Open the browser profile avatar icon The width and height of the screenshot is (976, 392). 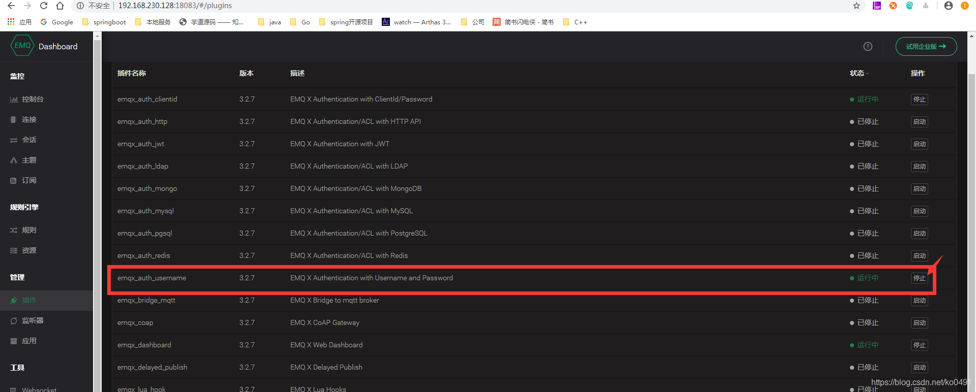[948, 6]
